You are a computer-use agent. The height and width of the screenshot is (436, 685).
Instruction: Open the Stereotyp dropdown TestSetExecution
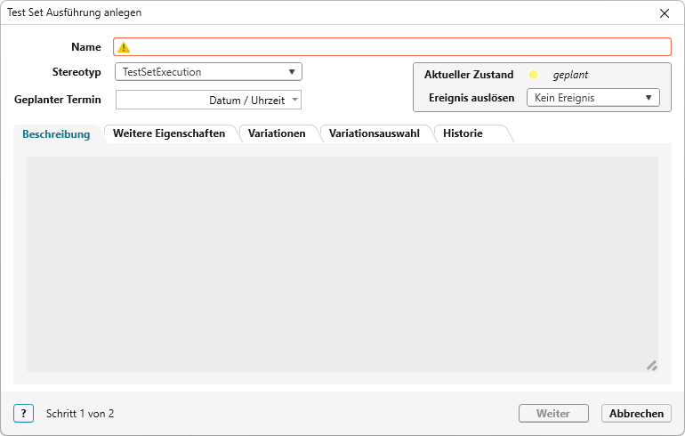pos(208,72)
